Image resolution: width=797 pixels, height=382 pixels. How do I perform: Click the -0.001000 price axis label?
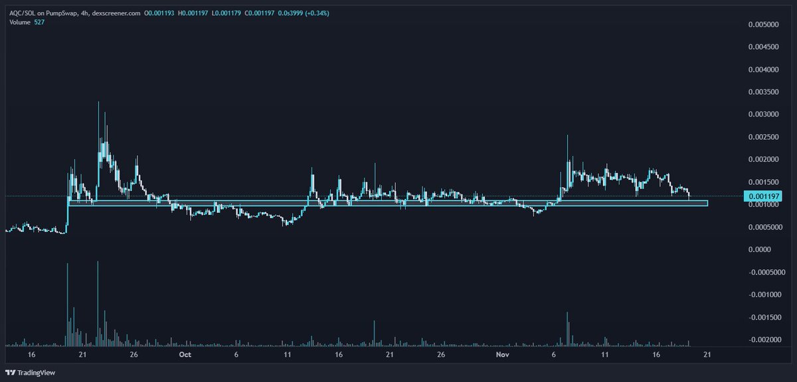coord(766,294)
